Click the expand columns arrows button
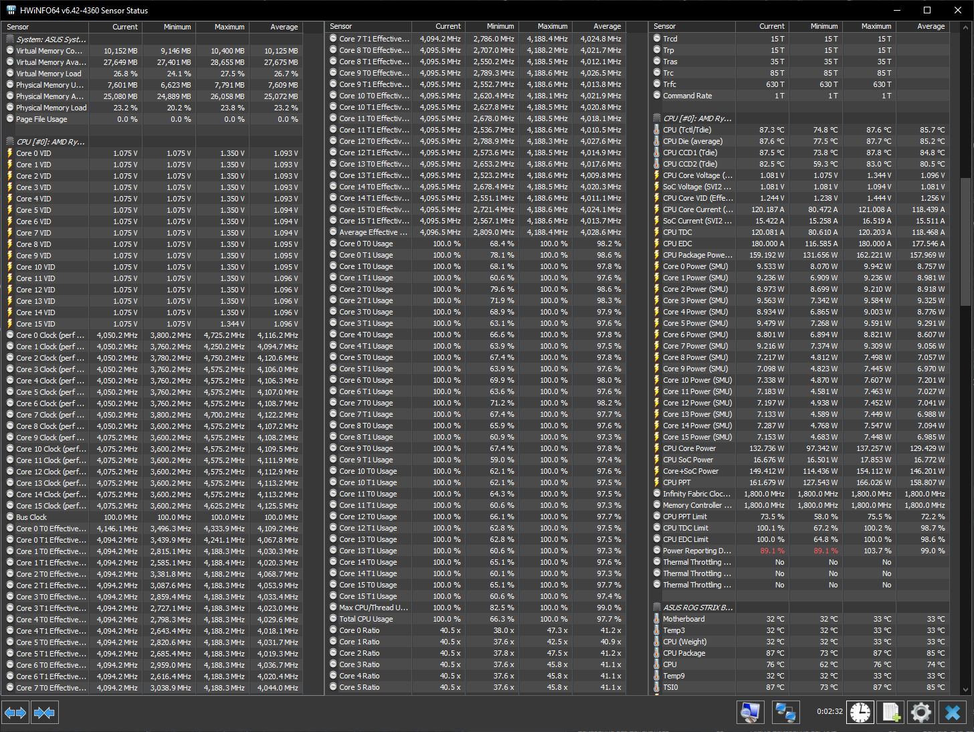 tap(15, 713)
